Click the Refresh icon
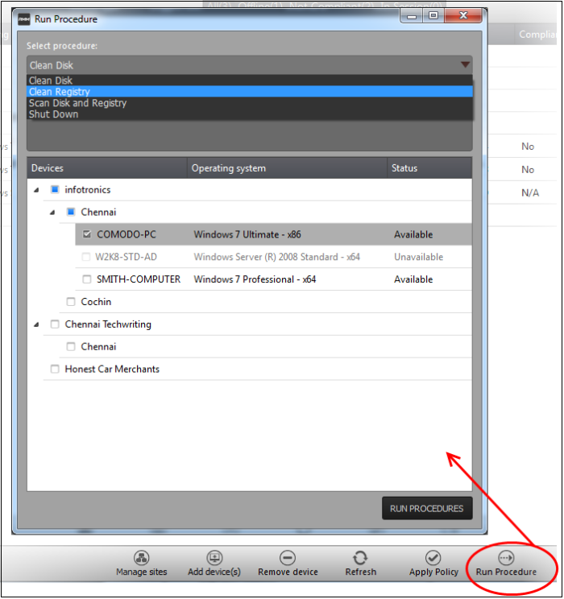 point(360,558)
